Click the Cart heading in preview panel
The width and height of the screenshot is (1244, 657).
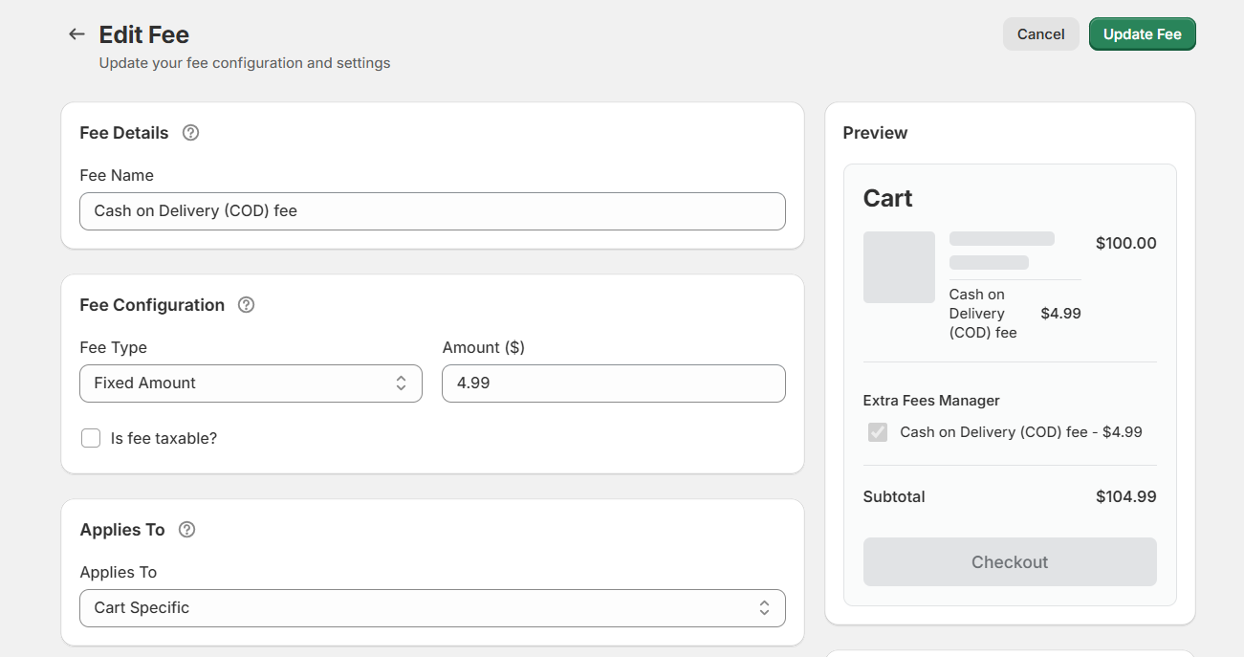[887, 198]
